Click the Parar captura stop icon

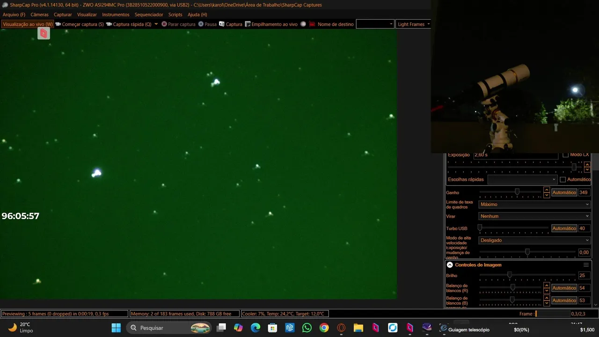(164, 24)
